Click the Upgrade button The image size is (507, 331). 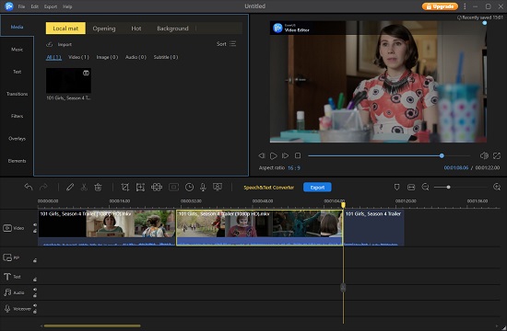tap(440, 6)
